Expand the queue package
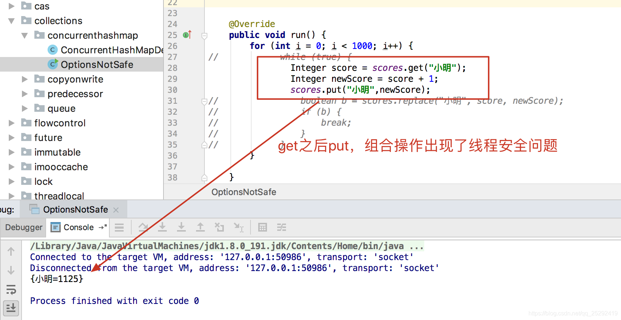Viewport: 621px width, 320px height. click(x=25, y=108)
